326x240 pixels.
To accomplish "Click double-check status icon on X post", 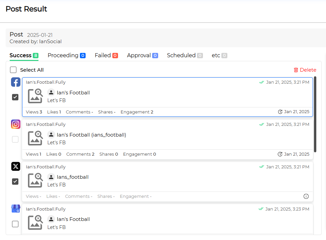I will click(x=261, y=167).
